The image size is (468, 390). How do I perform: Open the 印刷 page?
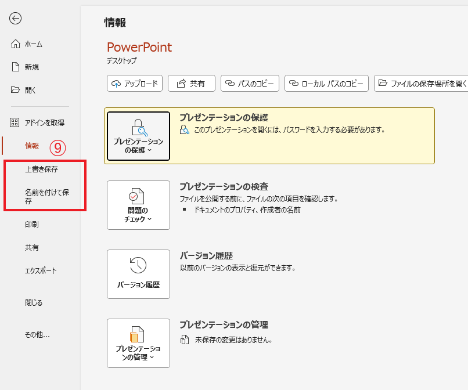[31, 225]
